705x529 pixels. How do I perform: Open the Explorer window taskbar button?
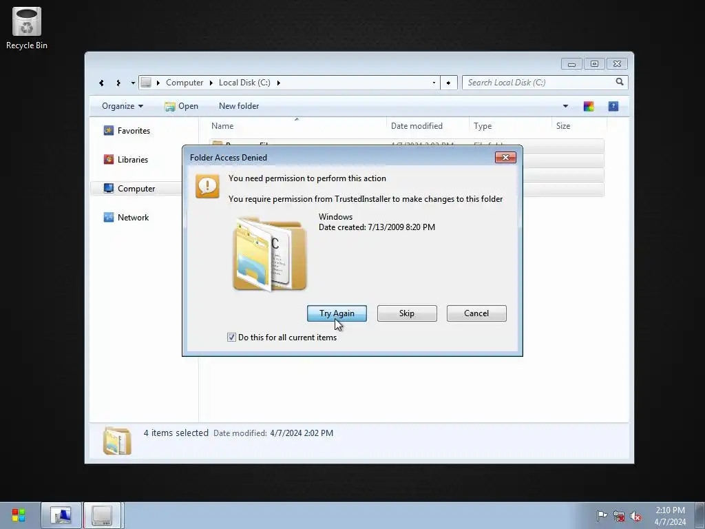point(102,515)
